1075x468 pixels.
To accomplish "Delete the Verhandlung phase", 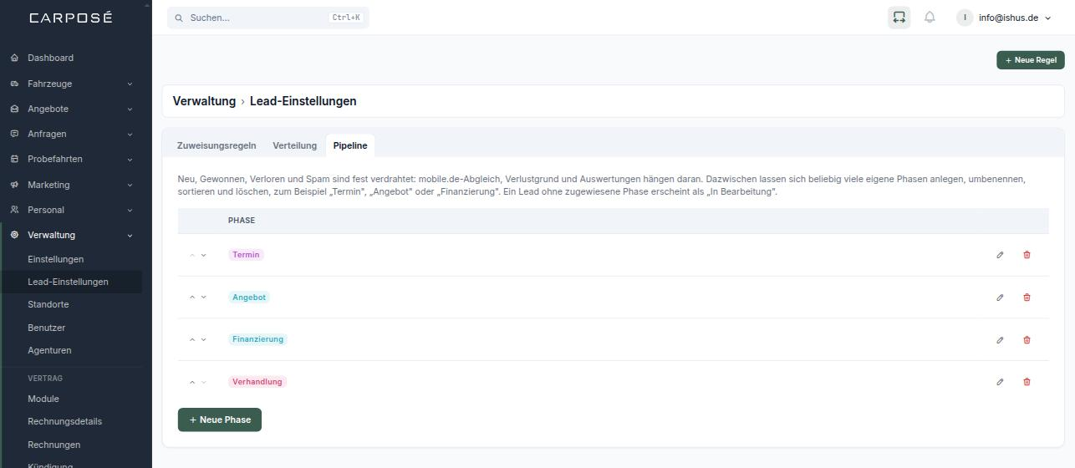I will [1027, 382].
